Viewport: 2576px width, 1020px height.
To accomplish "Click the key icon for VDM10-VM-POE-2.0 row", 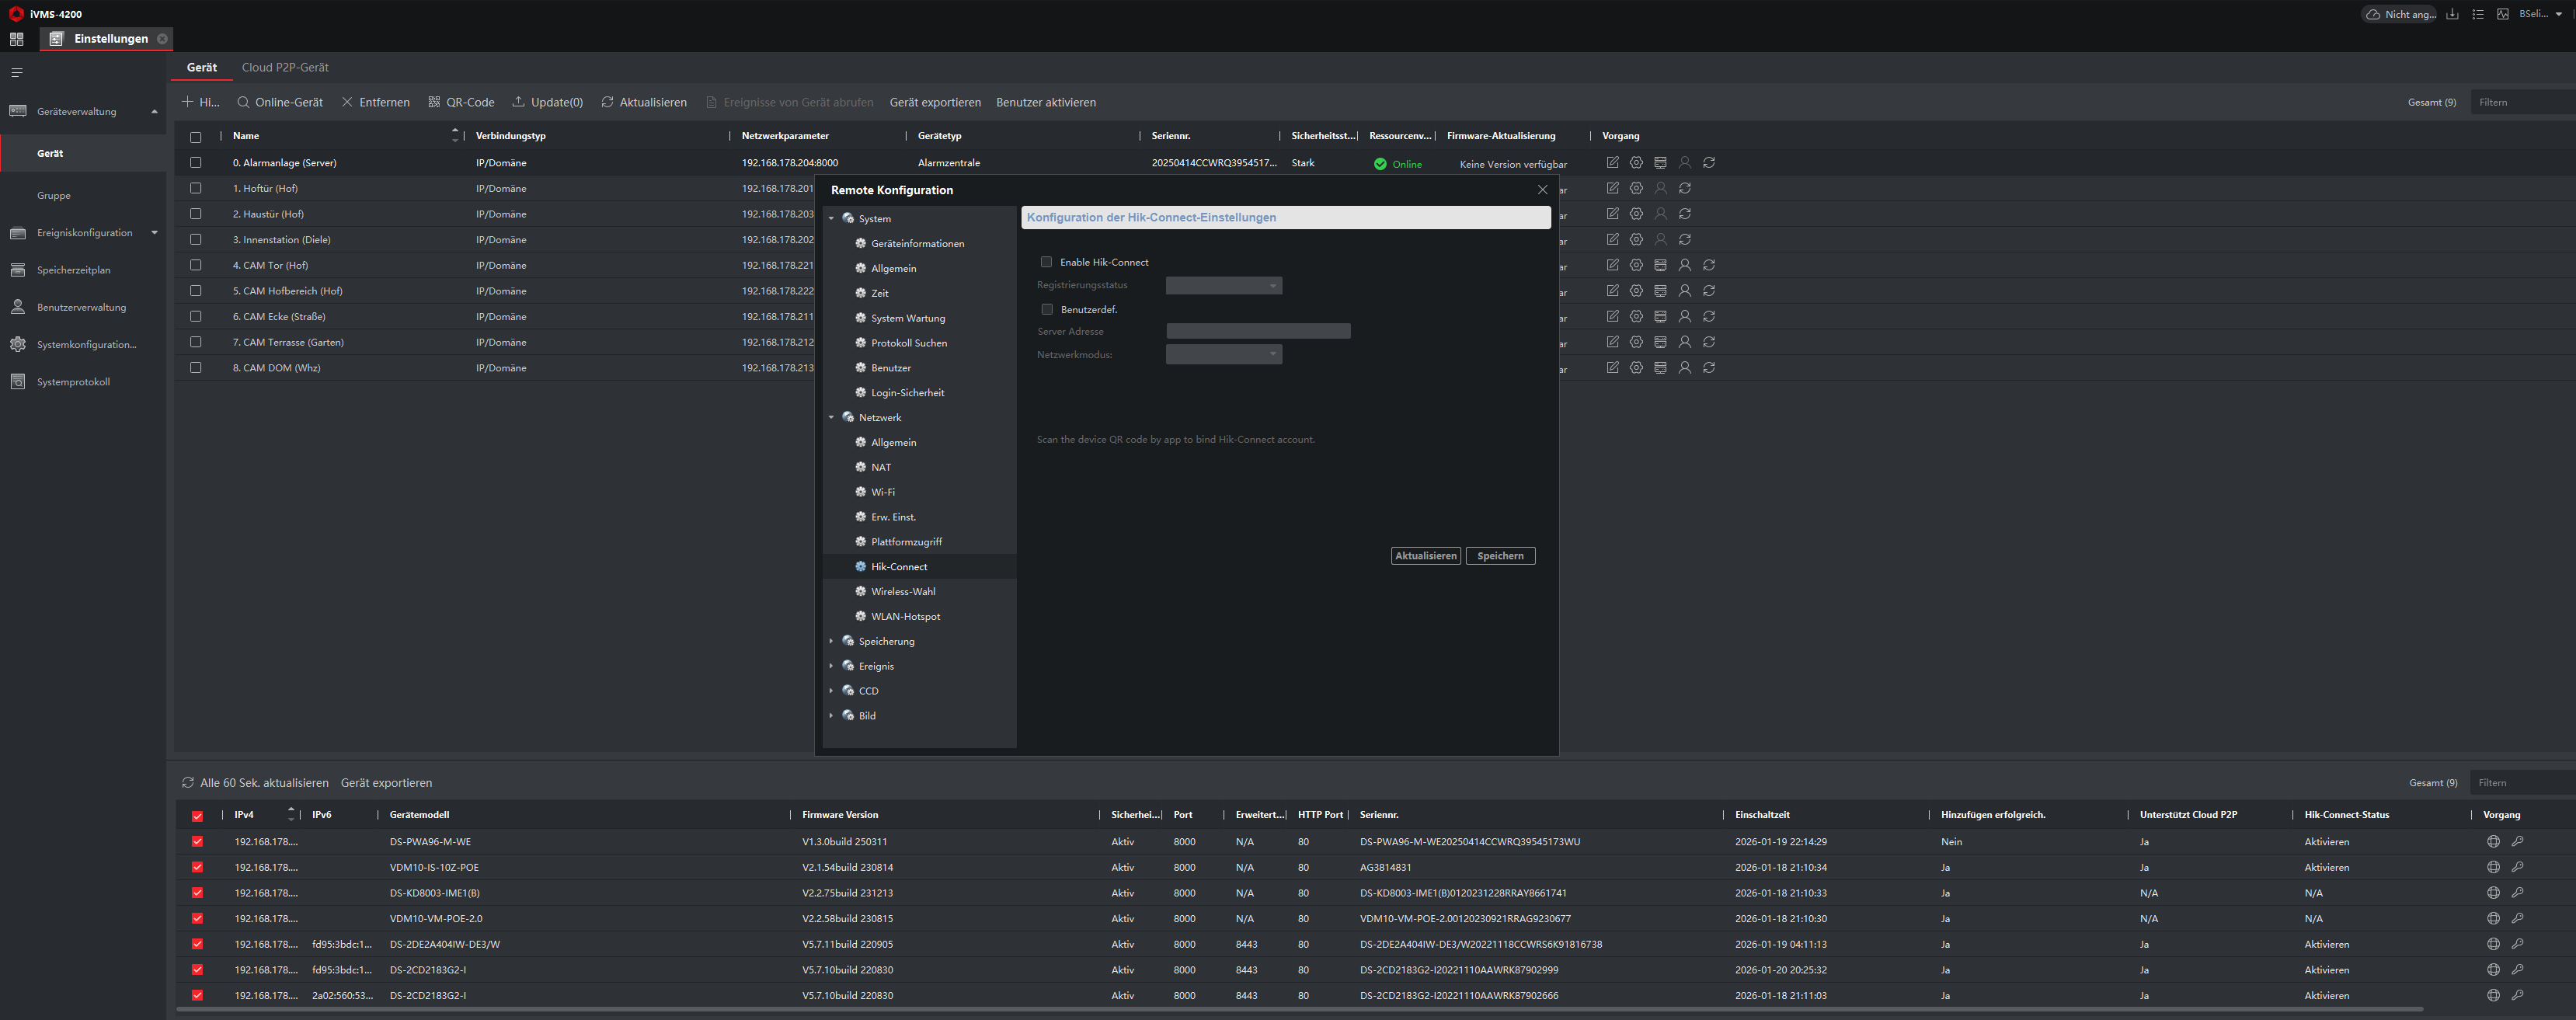I will pyautogui.click(x=2517, y=918).
